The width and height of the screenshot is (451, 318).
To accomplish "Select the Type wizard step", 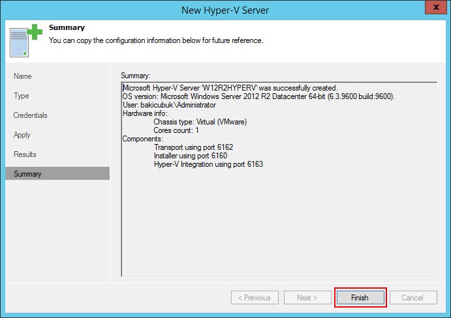I will 22,96.
